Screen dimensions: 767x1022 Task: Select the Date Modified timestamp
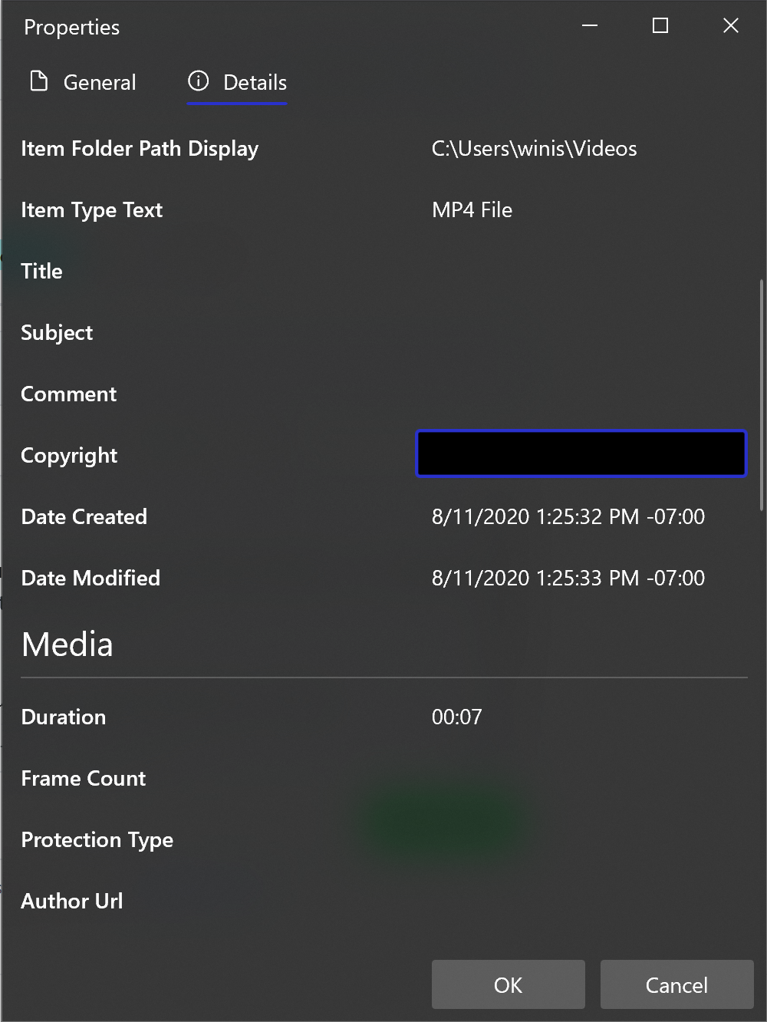click(568, 578)
